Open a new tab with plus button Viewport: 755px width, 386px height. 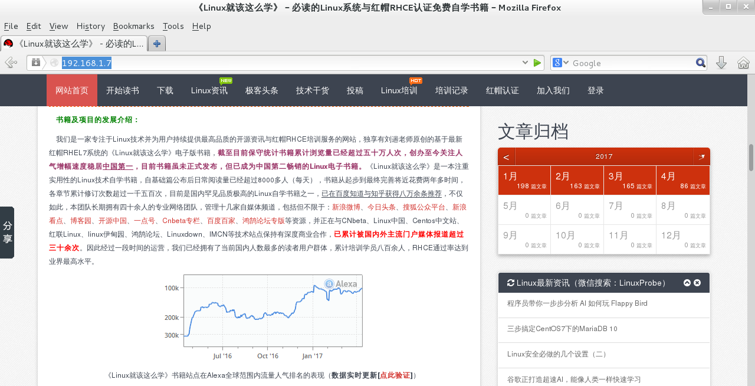click(157, 43)
